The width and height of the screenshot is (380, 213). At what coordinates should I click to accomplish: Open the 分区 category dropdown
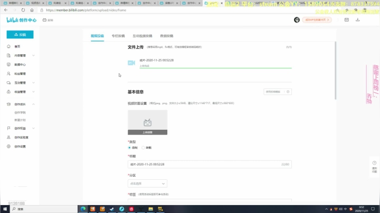click(x=147, y=183)
